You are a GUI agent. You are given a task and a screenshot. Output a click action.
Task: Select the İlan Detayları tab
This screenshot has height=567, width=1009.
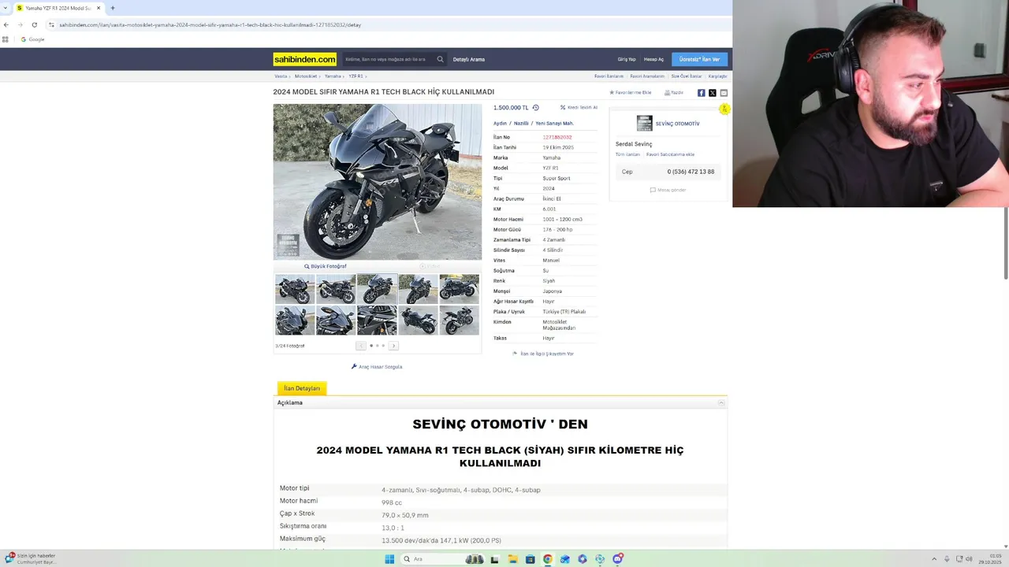coord(302,388)
